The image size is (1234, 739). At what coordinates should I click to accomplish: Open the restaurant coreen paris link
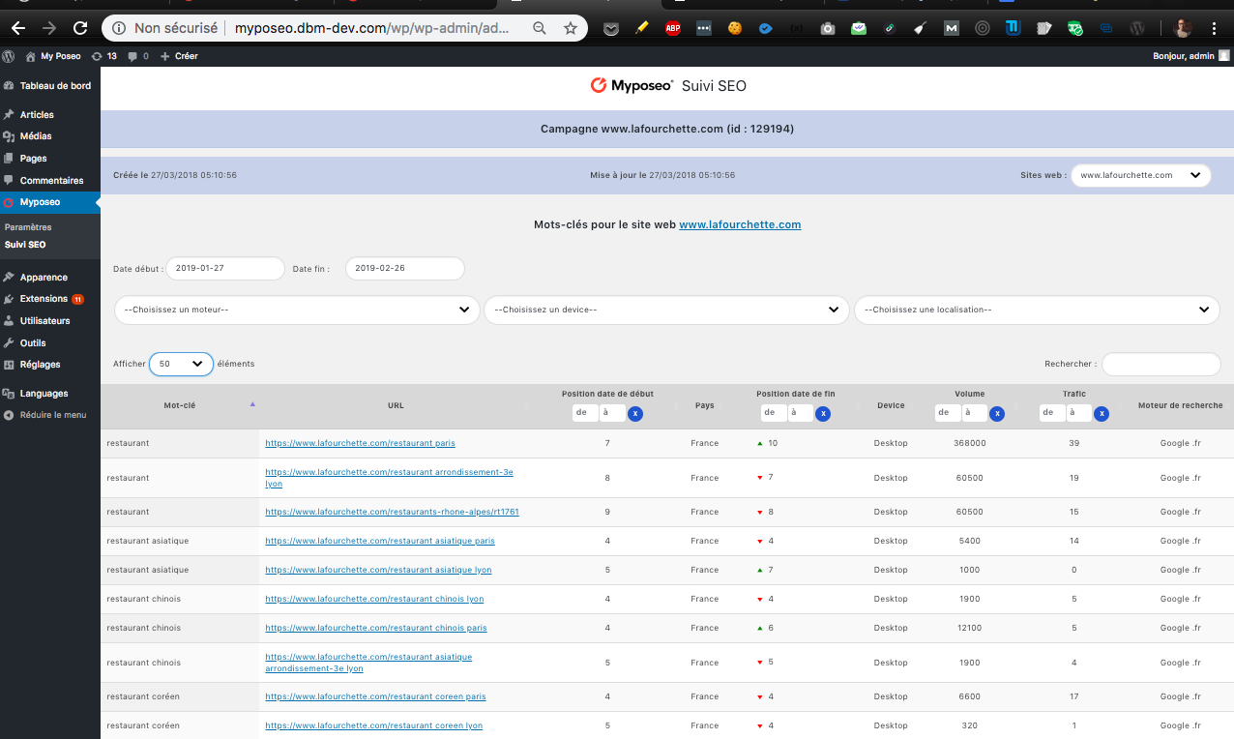click(375, 696)
